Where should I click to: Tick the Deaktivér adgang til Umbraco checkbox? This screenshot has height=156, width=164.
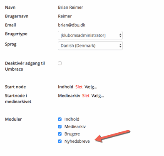pos(60,63)
